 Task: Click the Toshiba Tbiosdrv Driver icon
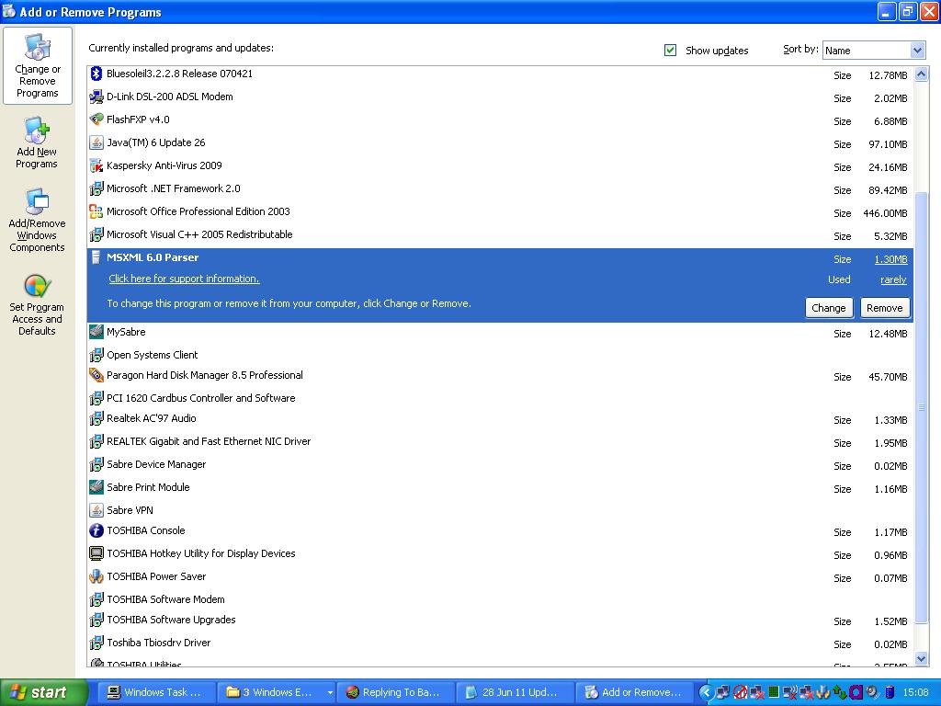(x=96, y=643)
